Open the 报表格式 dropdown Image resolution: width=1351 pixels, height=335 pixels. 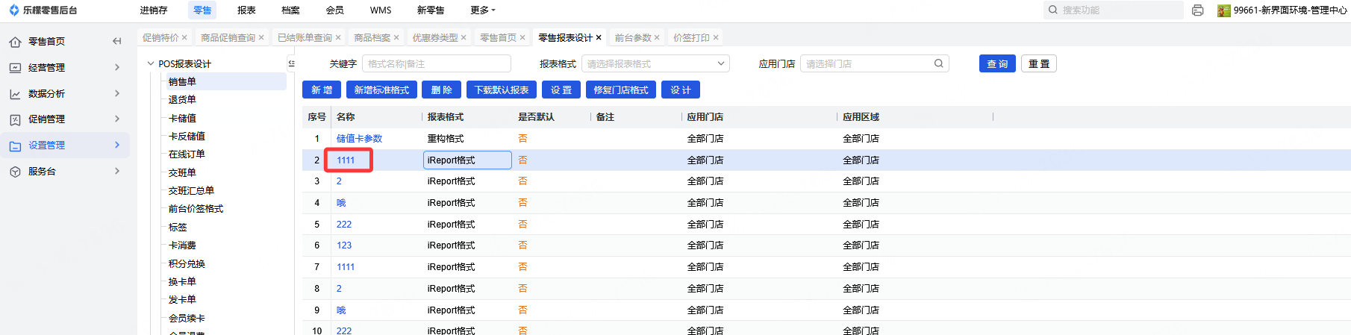pyautogui.click(x=655, y=63)
